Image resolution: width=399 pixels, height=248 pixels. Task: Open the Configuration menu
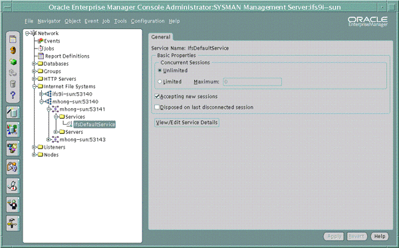point(148,21)
